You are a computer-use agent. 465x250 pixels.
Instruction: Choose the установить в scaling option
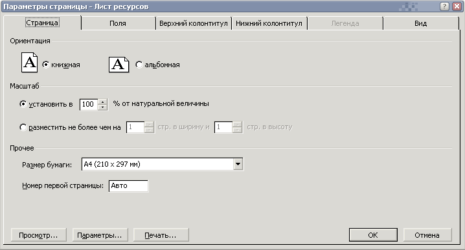tap(23, 104)
